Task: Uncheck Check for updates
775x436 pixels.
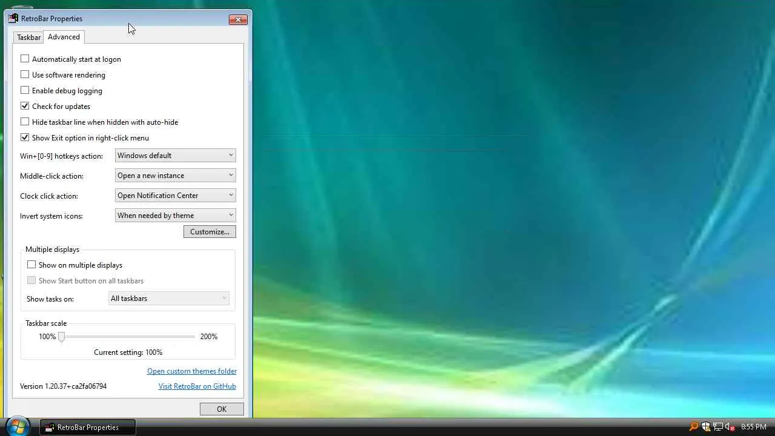Action: point(25,106)
